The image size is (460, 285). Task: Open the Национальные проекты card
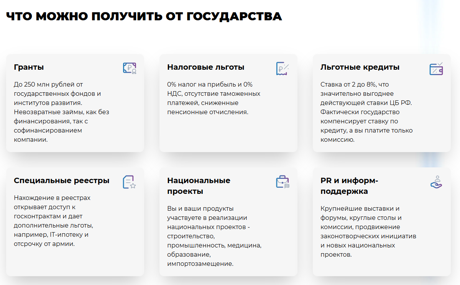[228, 222]
